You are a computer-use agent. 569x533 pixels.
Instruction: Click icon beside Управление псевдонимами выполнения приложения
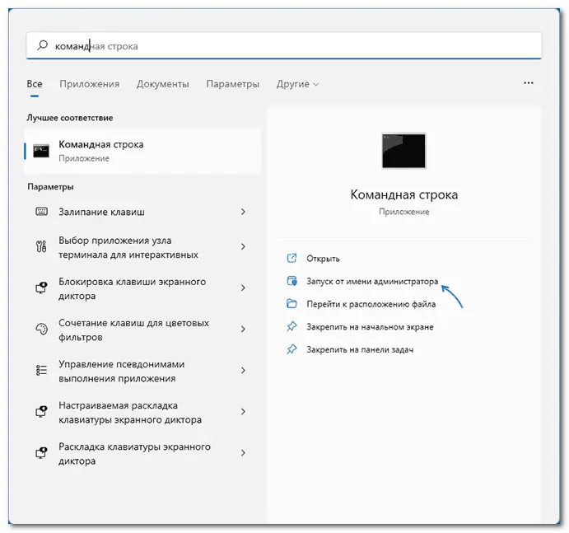click(x=42, y=371)
